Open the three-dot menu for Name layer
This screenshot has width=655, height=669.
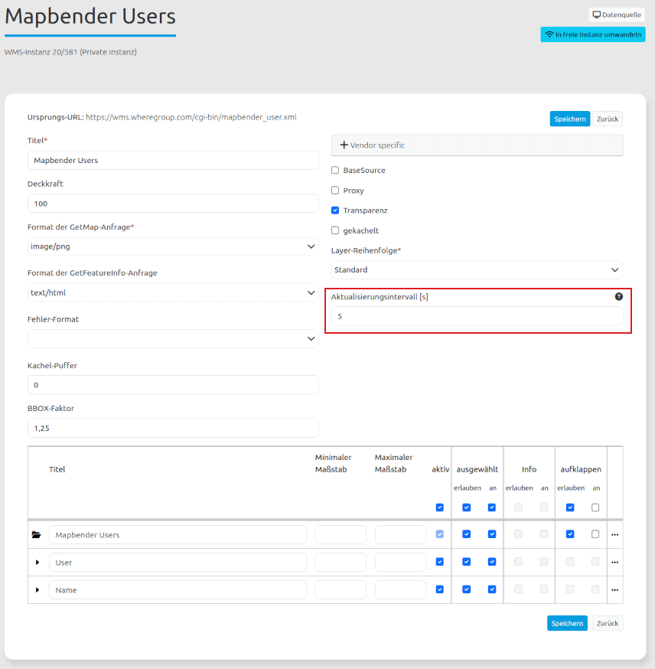[614, 590]
